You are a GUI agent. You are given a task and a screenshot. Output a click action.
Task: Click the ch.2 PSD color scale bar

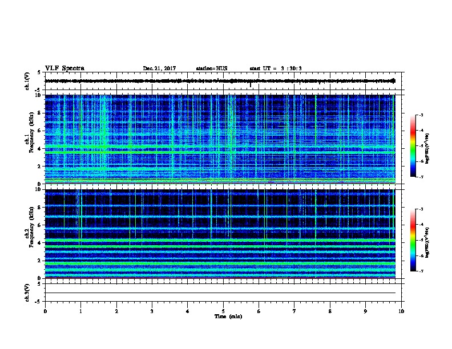413,240
